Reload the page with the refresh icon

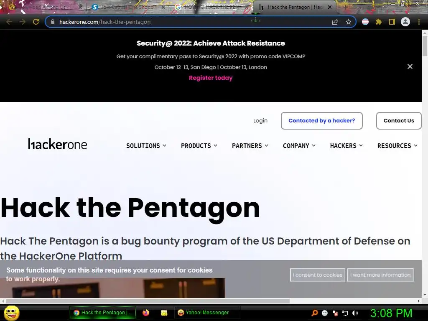click(x=36, y=22)
